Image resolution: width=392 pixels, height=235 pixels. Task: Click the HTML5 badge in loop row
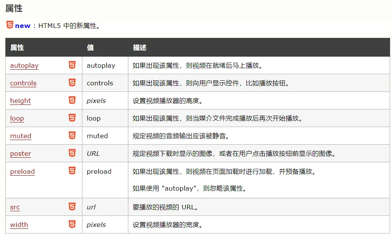[72, 117]
